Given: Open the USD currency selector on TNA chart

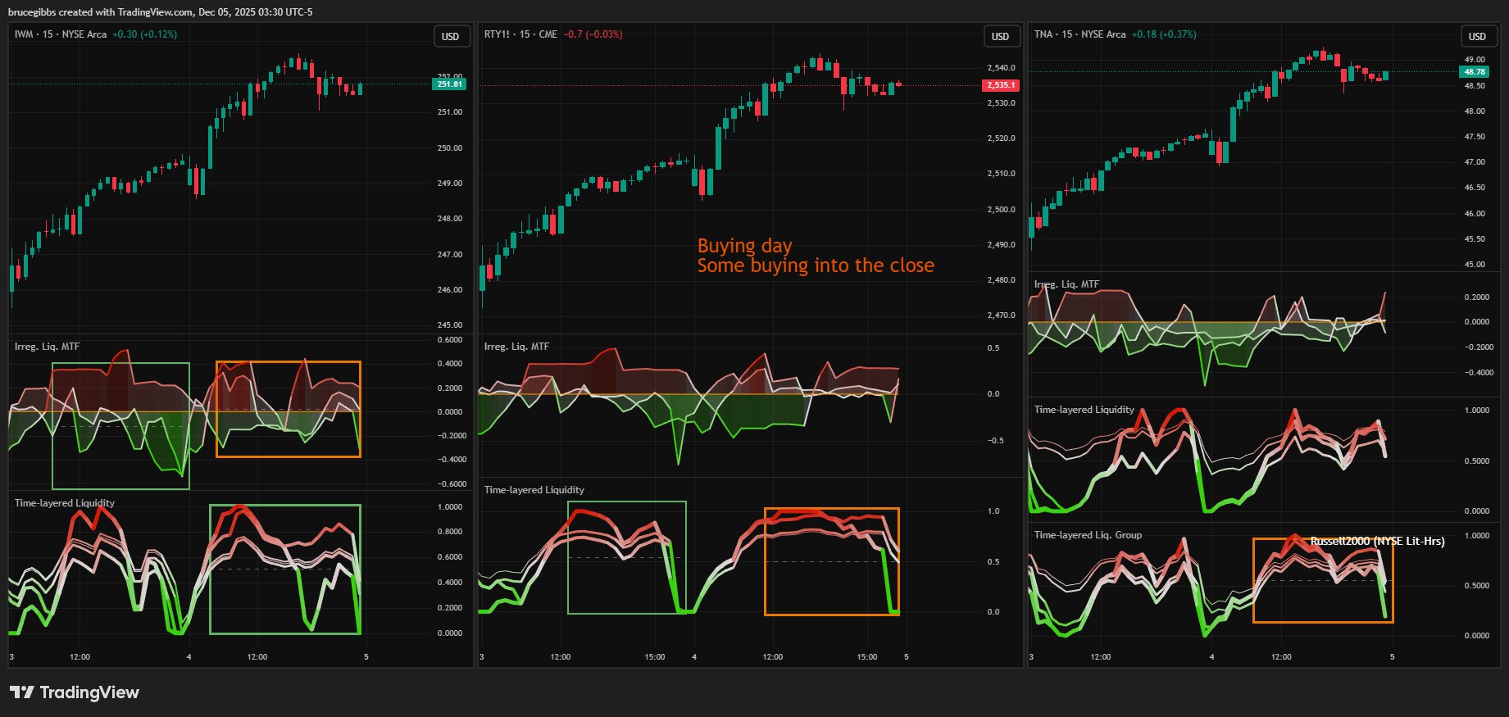Looking at the screenshot, I should [1477, 36].
